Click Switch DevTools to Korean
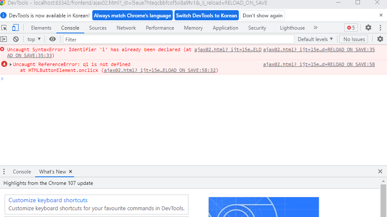The image size is (387, 217). (x=207, y=16)
